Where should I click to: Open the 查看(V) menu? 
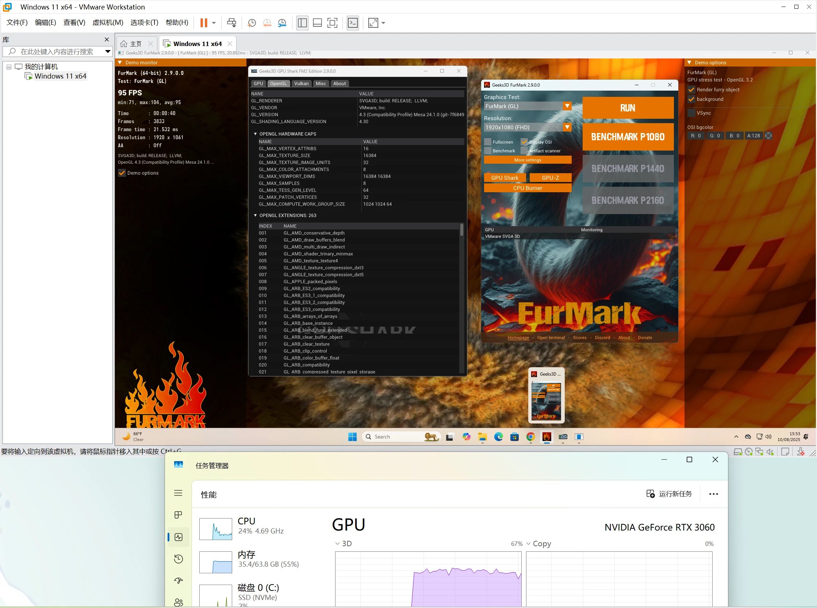[x=74, y=23]
